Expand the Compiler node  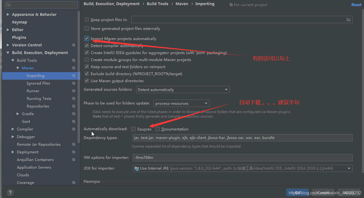[x=13, y=129]
